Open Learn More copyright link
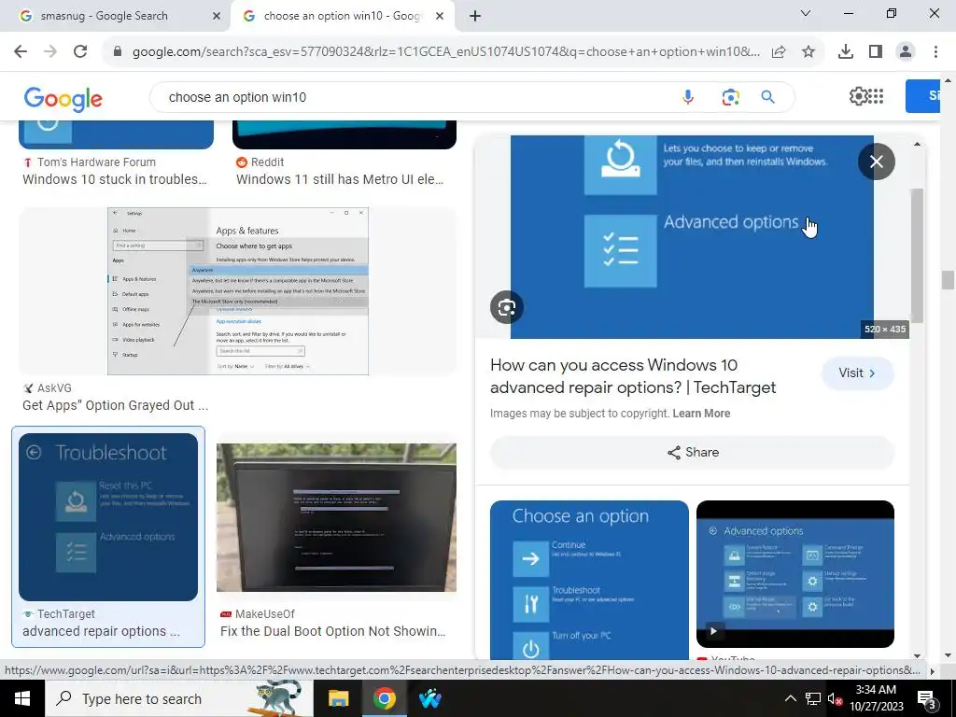 click(x=701, y=414)
